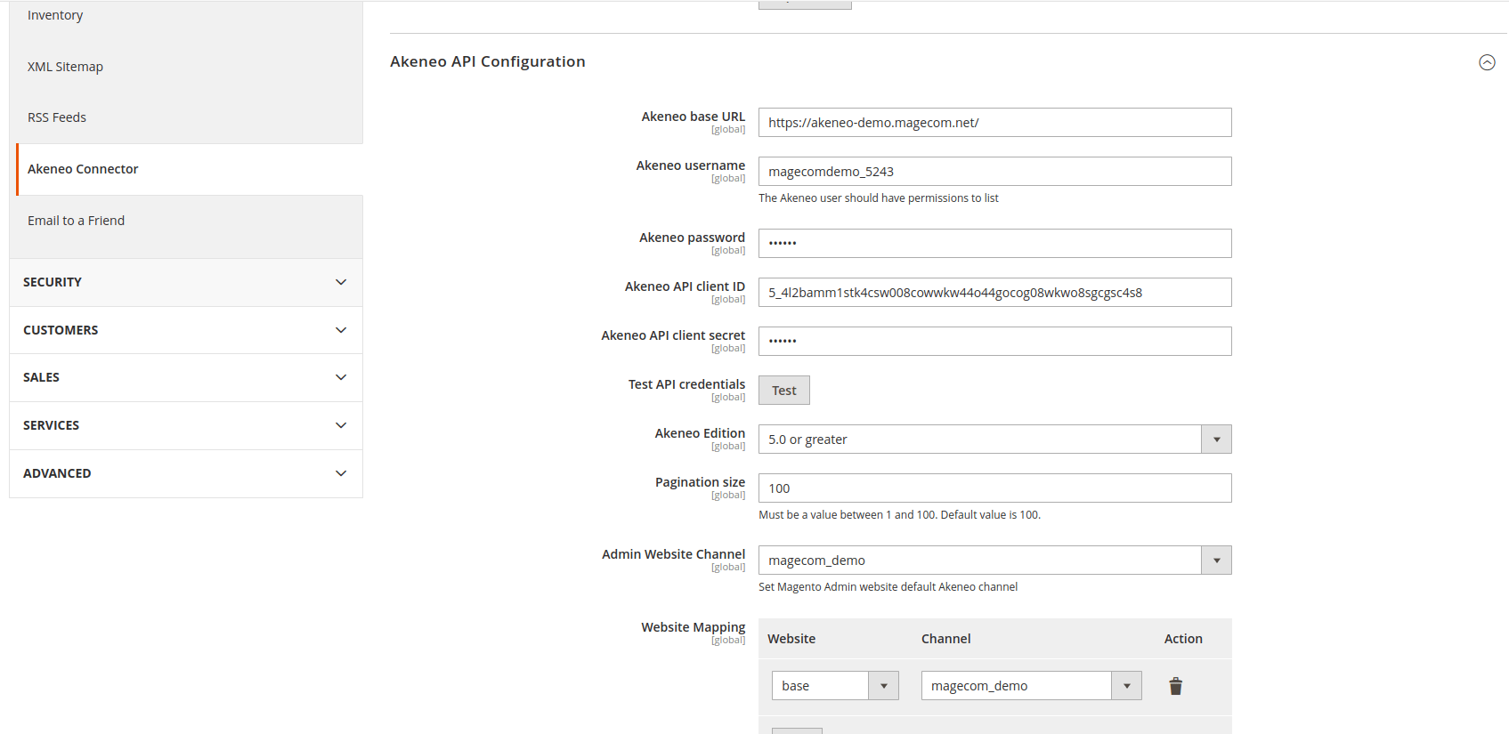
Task: Collapse the Akeneo API Configuration section
Action: tap(1487, 62)
